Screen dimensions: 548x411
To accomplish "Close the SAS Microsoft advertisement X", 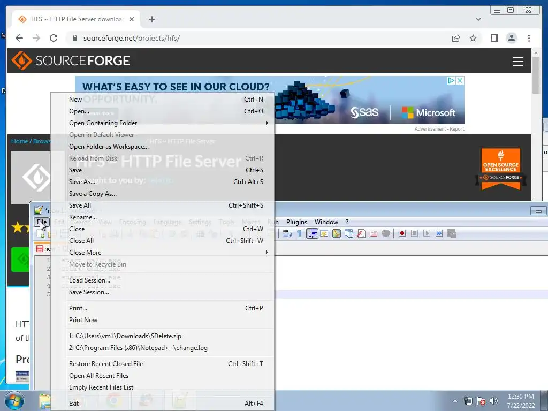I will [460, 81].
